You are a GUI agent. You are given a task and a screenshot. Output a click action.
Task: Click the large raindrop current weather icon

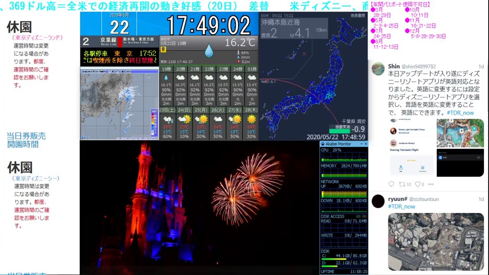(x=209, y=50)
